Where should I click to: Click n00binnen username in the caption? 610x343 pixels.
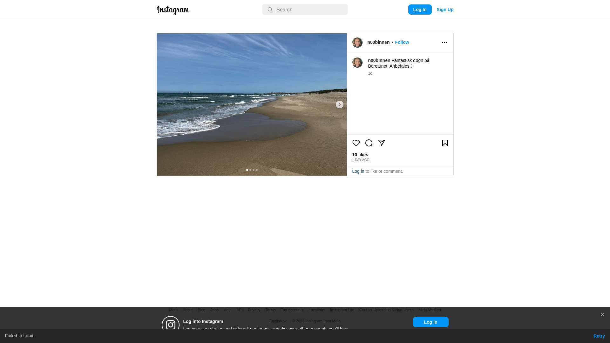[x=379, y=60]
